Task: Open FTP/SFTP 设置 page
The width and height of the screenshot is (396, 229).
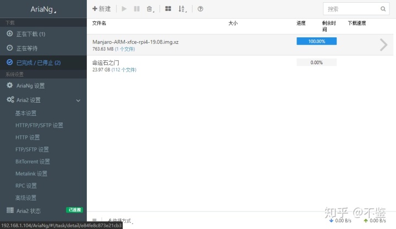Action: (32, 149)
